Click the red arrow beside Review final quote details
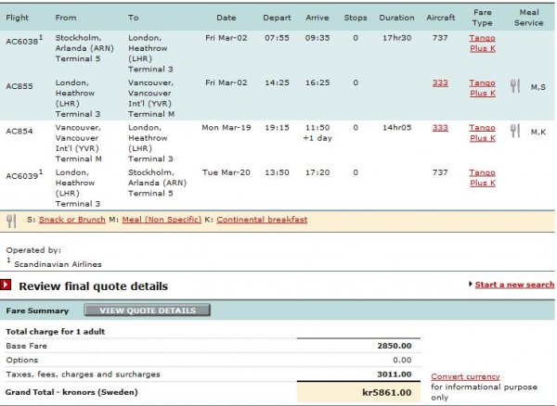 (7, 285)
